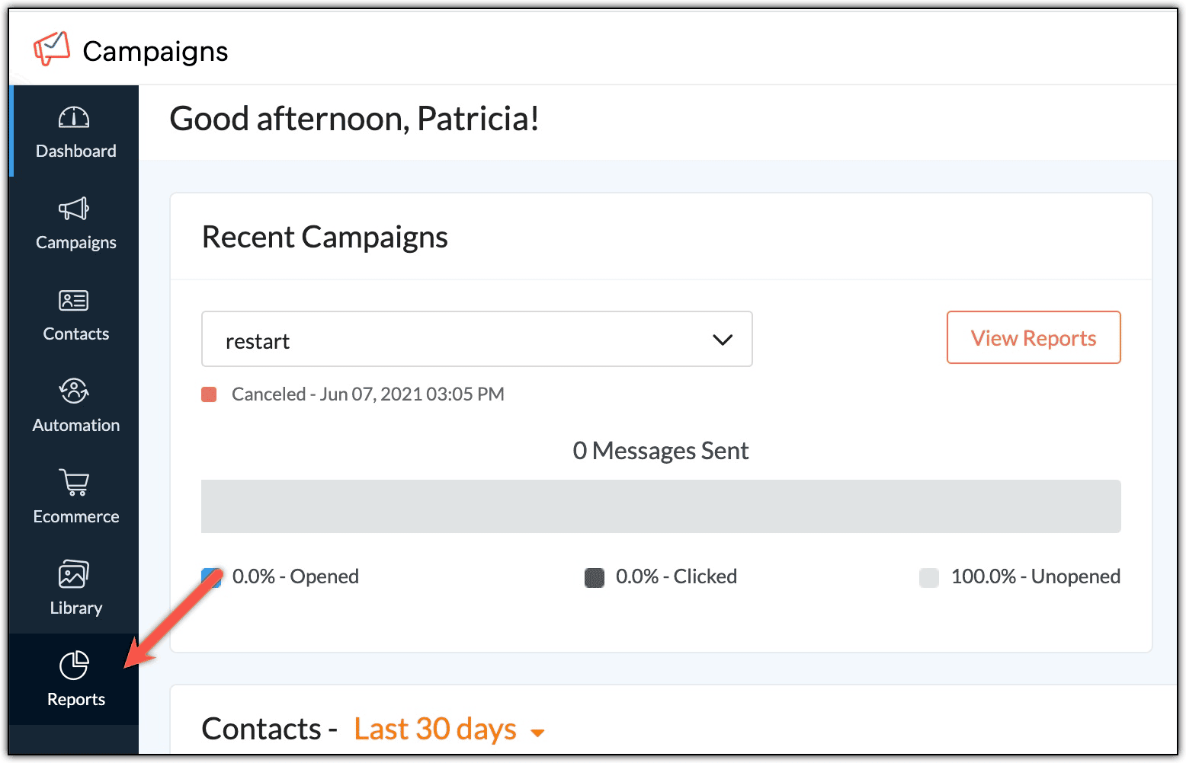Click the dark Clicked legend swatch
The image size is (1186, 763).
(x=595, y=578)
